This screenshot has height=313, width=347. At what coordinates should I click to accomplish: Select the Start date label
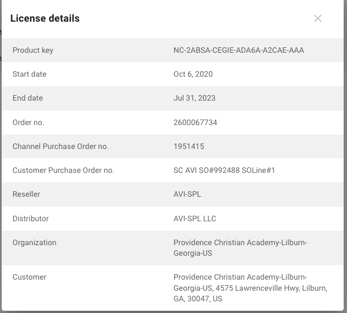pos(29,74)
